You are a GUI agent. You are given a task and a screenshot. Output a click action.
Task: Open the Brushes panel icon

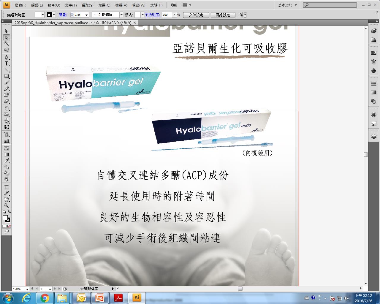pos(374,62)
